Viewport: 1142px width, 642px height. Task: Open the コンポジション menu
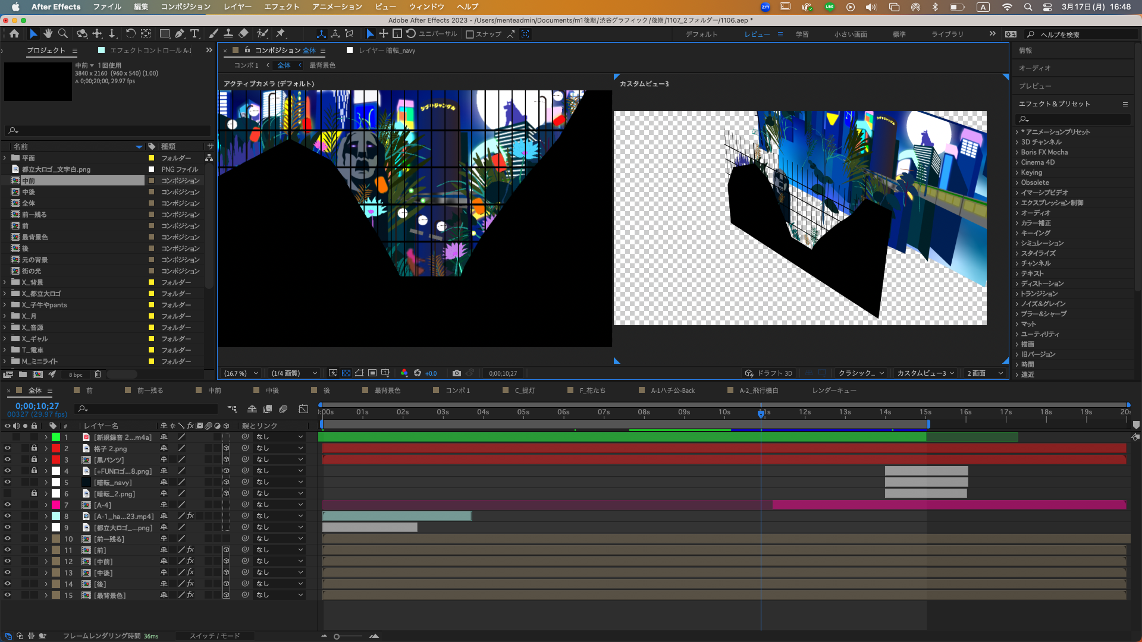pos(186,7)
